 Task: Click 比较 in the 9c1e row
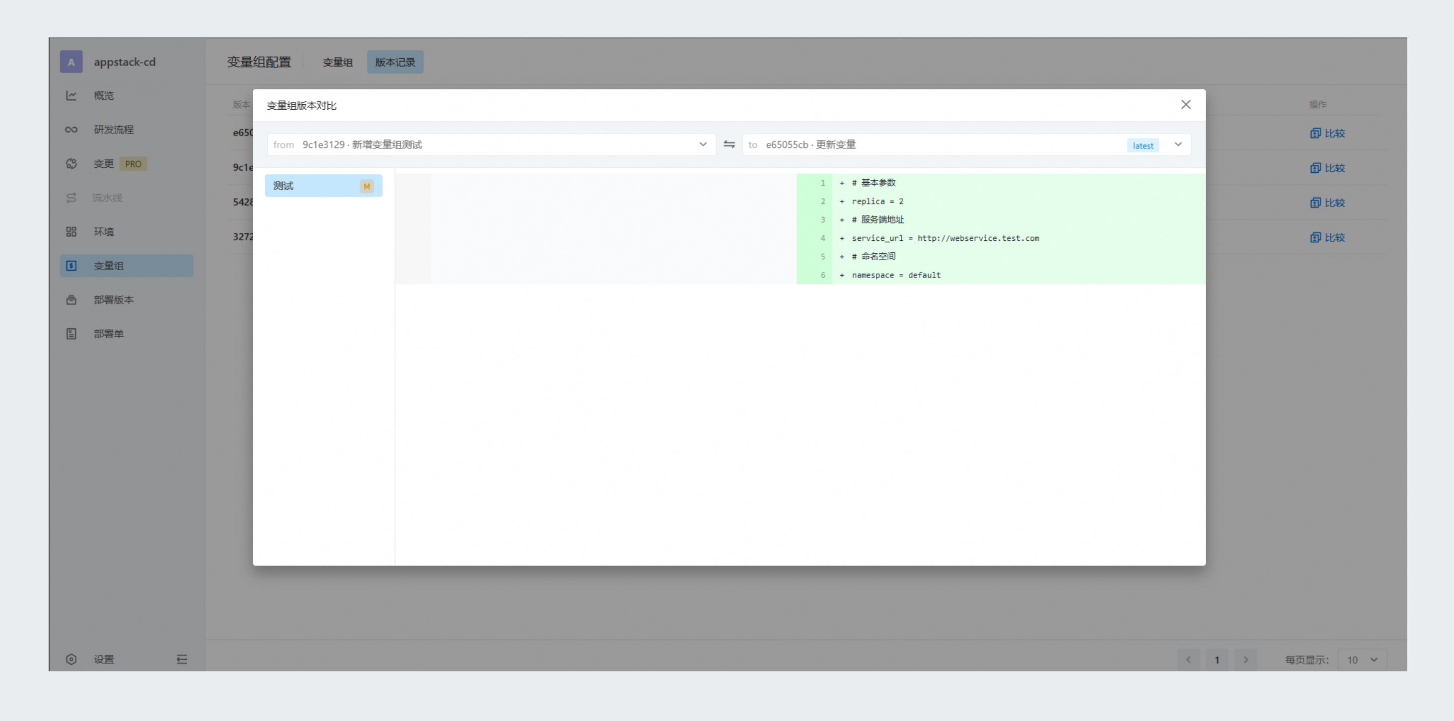(x=1327, y=168)
